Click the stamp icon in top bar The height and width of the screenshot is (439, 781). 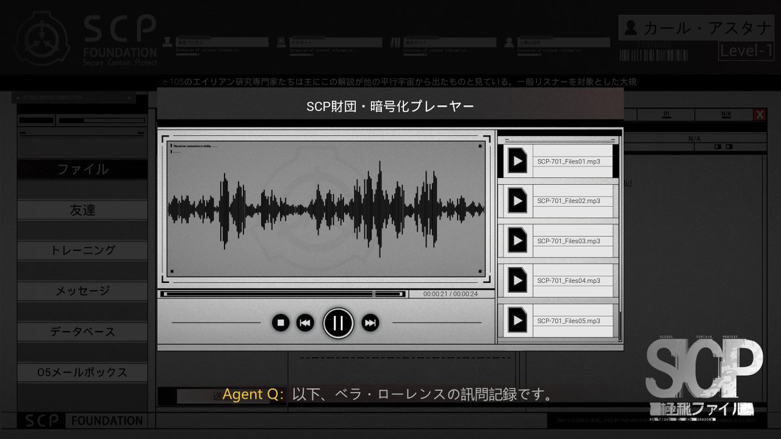click(167, 42)
